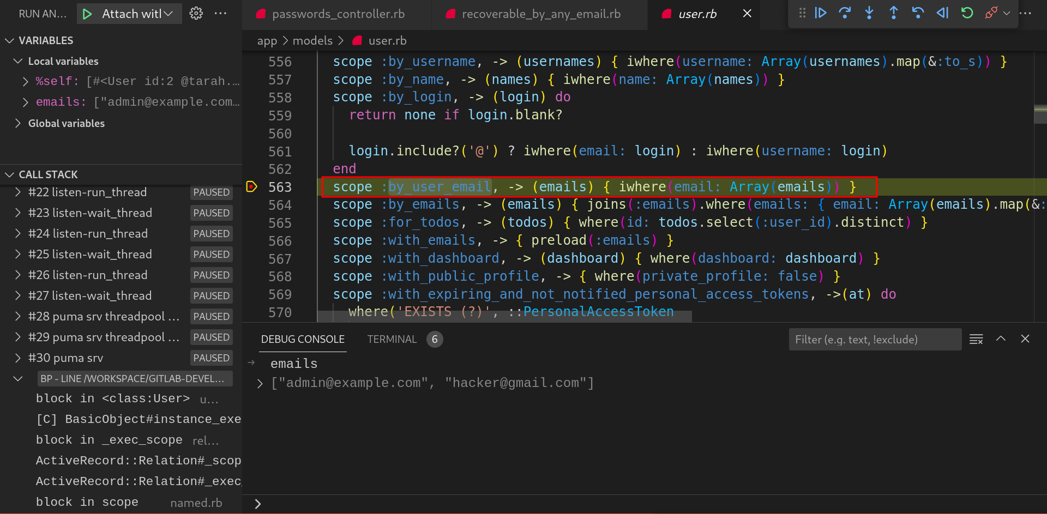Reverse continue debugger execution

942,13
